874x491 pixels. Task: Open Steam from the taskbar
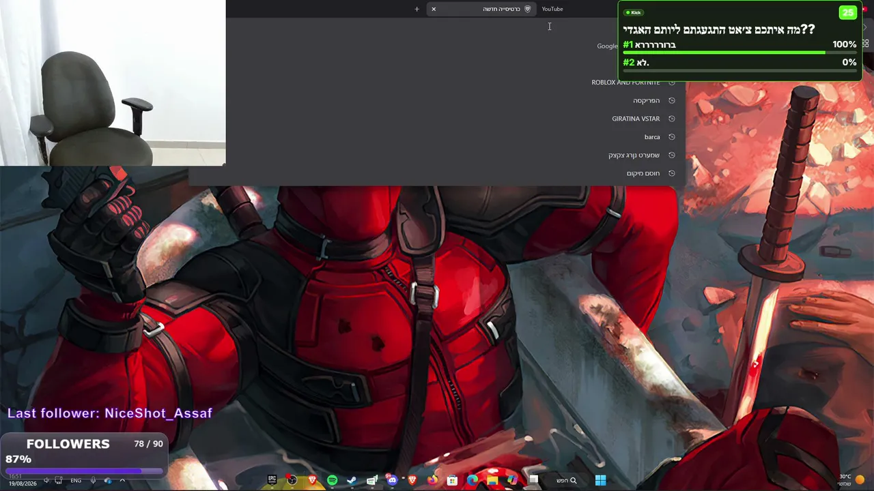[x=352, y=480]
